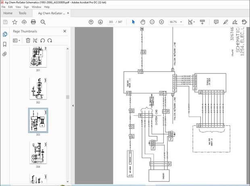250x186 pixels.
Task: Open the Bookmarks panel
Action: [x=5, y=44]
